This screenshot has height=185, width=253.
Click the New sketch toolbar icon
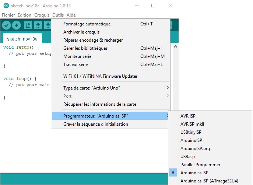[x=28, y=25]
